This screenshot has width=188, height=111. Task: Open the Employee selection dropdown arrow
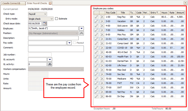pos(81,28)
